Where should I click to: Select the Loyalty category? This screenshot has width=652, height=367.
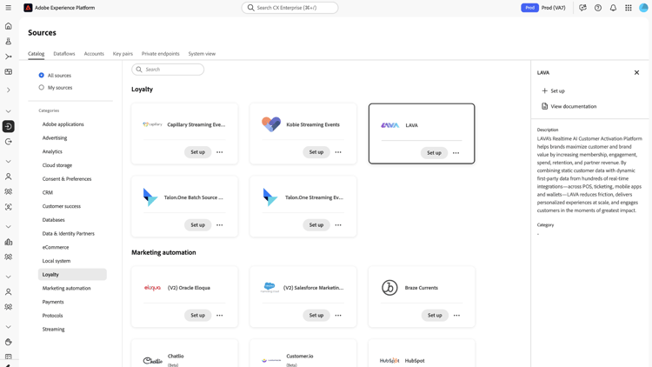point(72,275)
